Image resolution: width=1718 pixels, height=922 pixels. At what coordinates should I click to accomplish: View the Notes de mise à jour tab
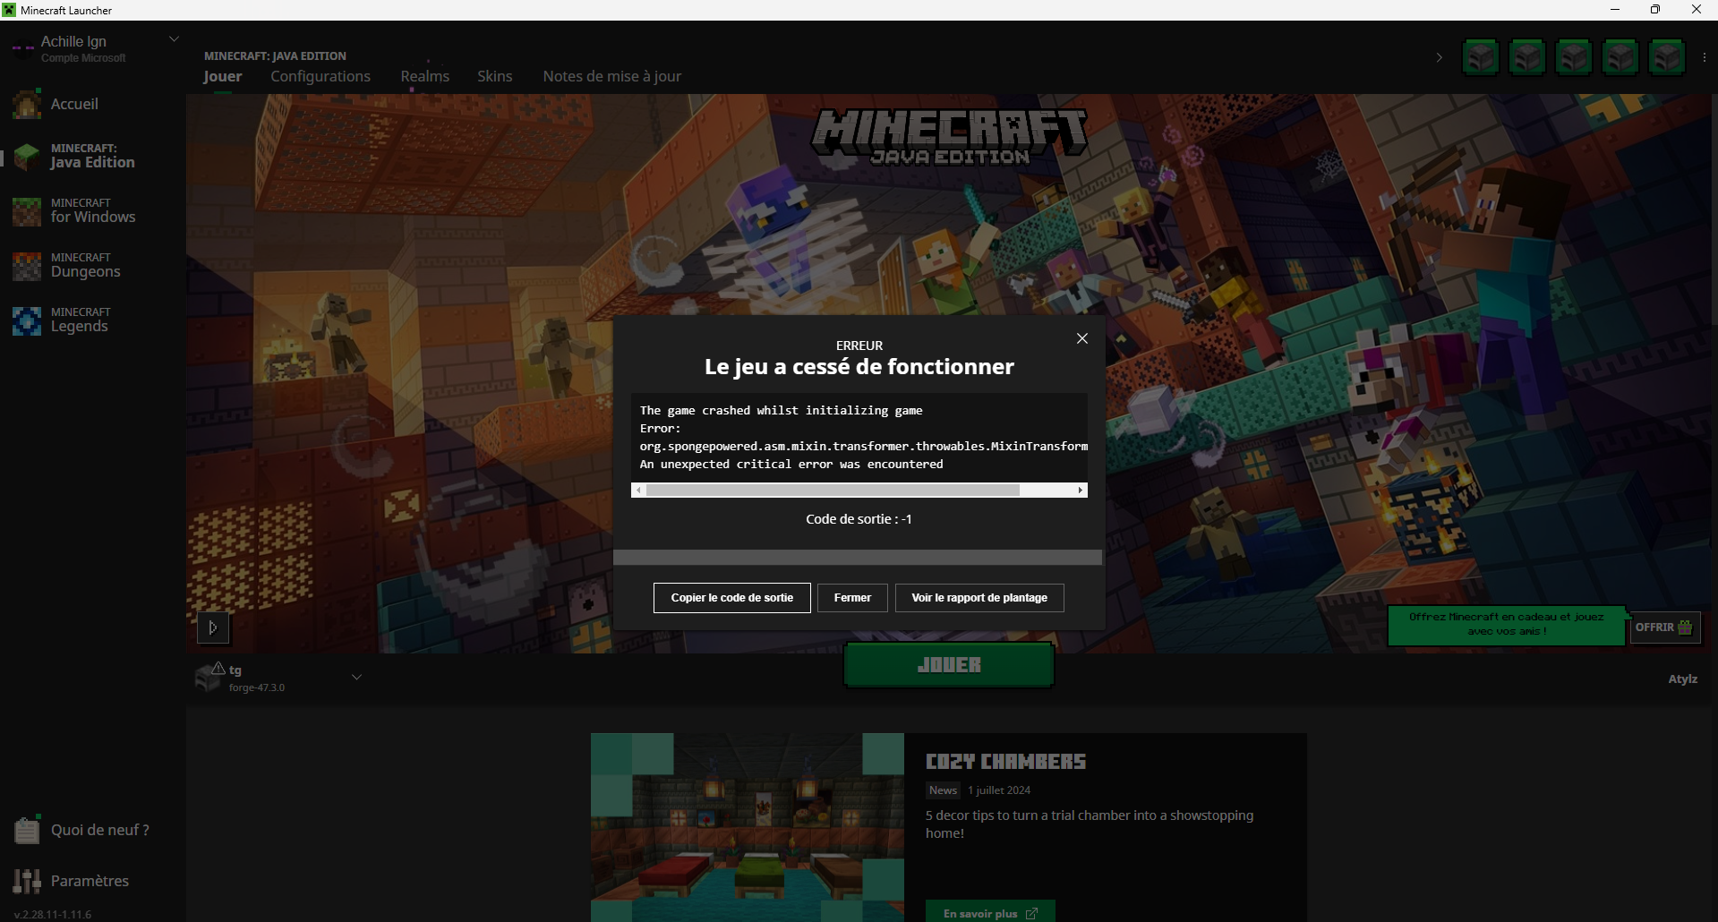point(612,76)
